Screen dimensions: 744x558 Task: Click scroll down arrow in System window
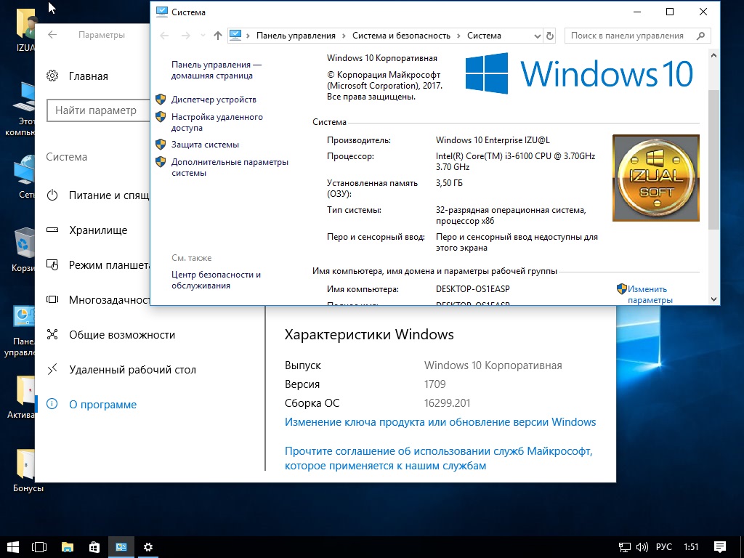pyautogui.click(x=713, y=299)
